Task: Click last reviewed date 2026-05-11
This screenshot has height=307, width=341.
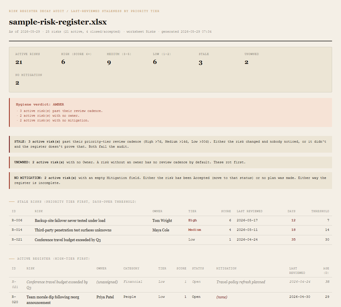Action: (247, 230)
